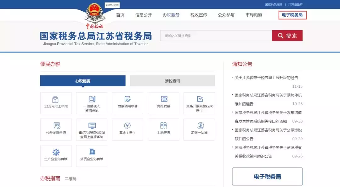The width and height of the screenshot is (340, 187).
Task: Switch to the 涉税查询 tab
Action: click(x=173, y=81)
